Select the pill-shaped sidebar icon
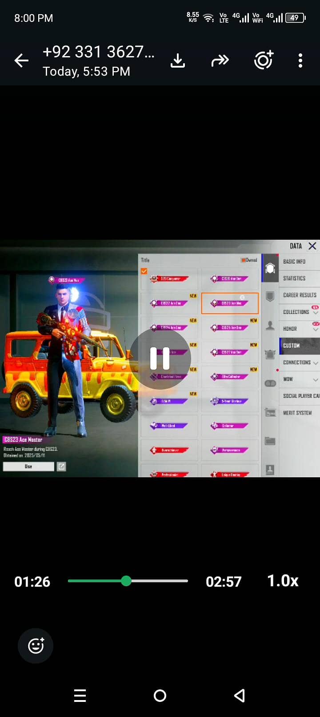 click(270, 383)
